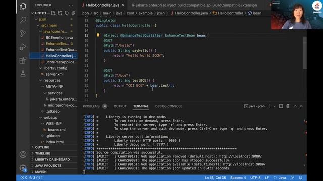Viewport: 323px width, 181px height.
Task: Collapse the UNTITLED workspace section
Action: (x=32, y=13)
